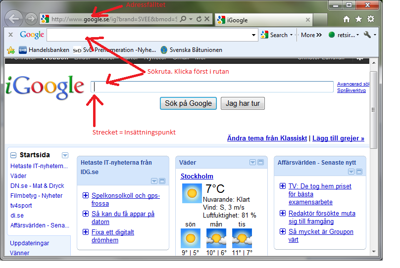Open a new blank tab
This screenshot has height=268, width=400.
(320, 20)
